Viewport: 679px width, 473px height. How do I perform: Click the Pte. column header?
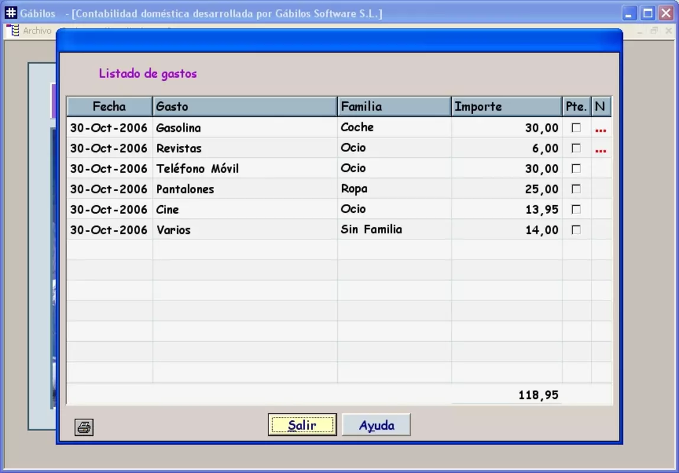coord(577,106)
